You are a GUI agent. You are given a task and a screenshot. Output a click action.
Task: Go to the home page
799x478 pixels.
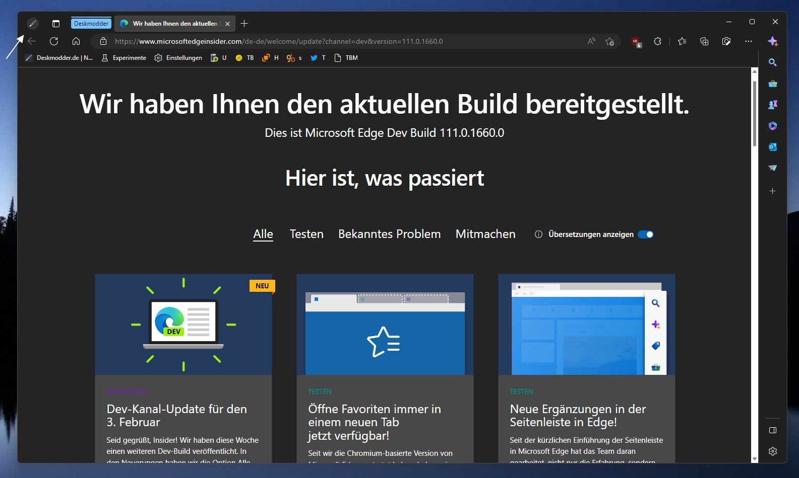tap(76, 41)
